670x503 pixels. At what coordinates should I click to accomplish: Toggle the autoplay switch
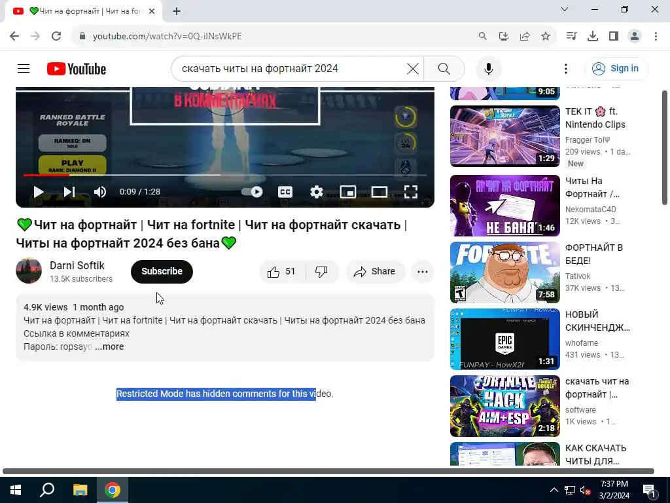click(252, 192)
